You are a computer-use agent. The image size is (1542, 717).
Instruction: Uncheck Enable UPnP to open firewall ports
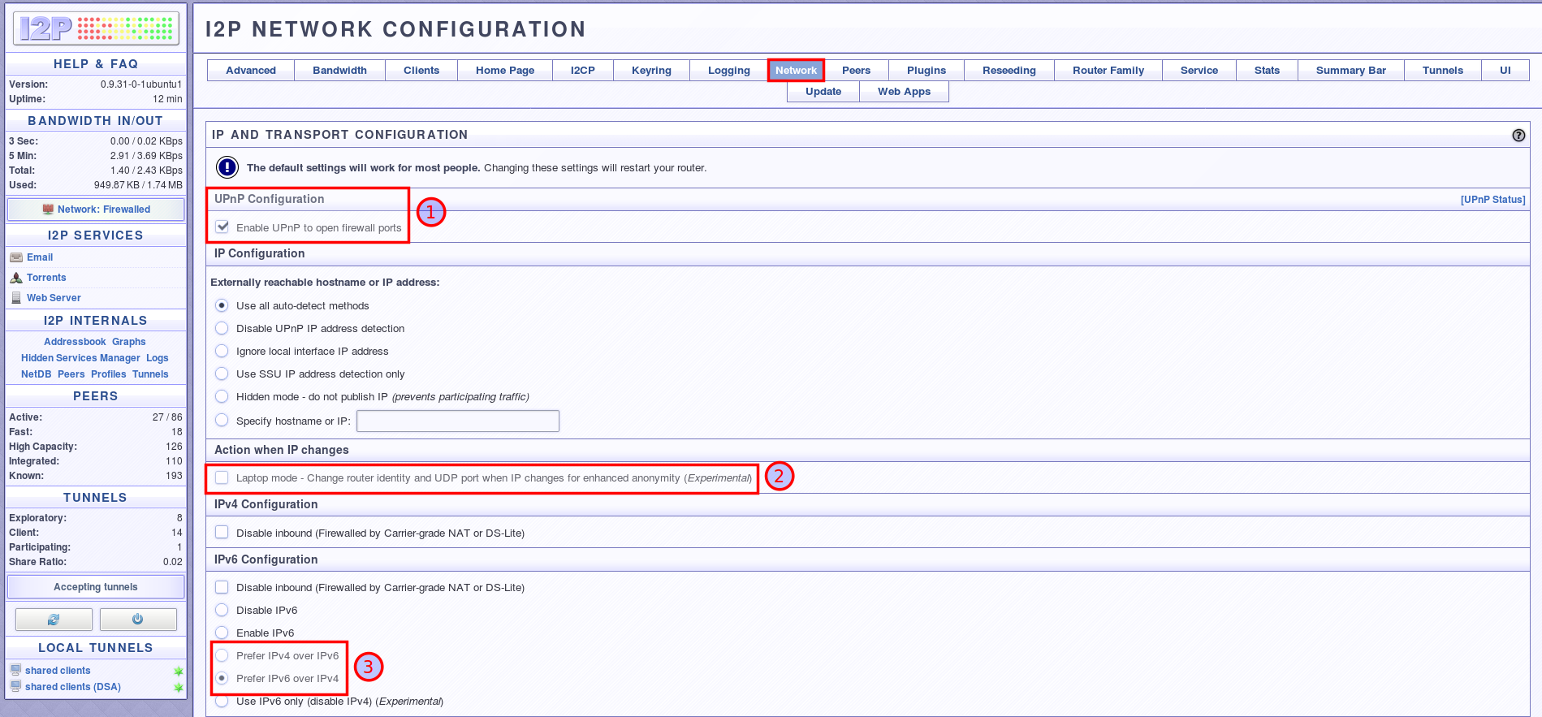coord(222,227)
